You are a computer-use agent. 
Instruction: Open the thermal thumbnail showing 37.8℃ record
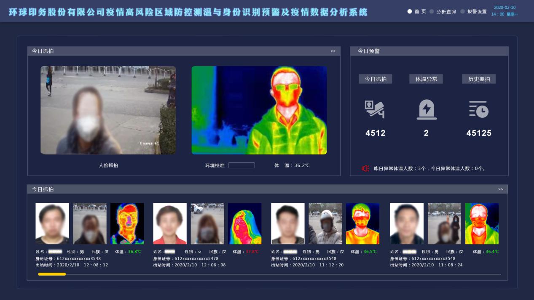244,223
